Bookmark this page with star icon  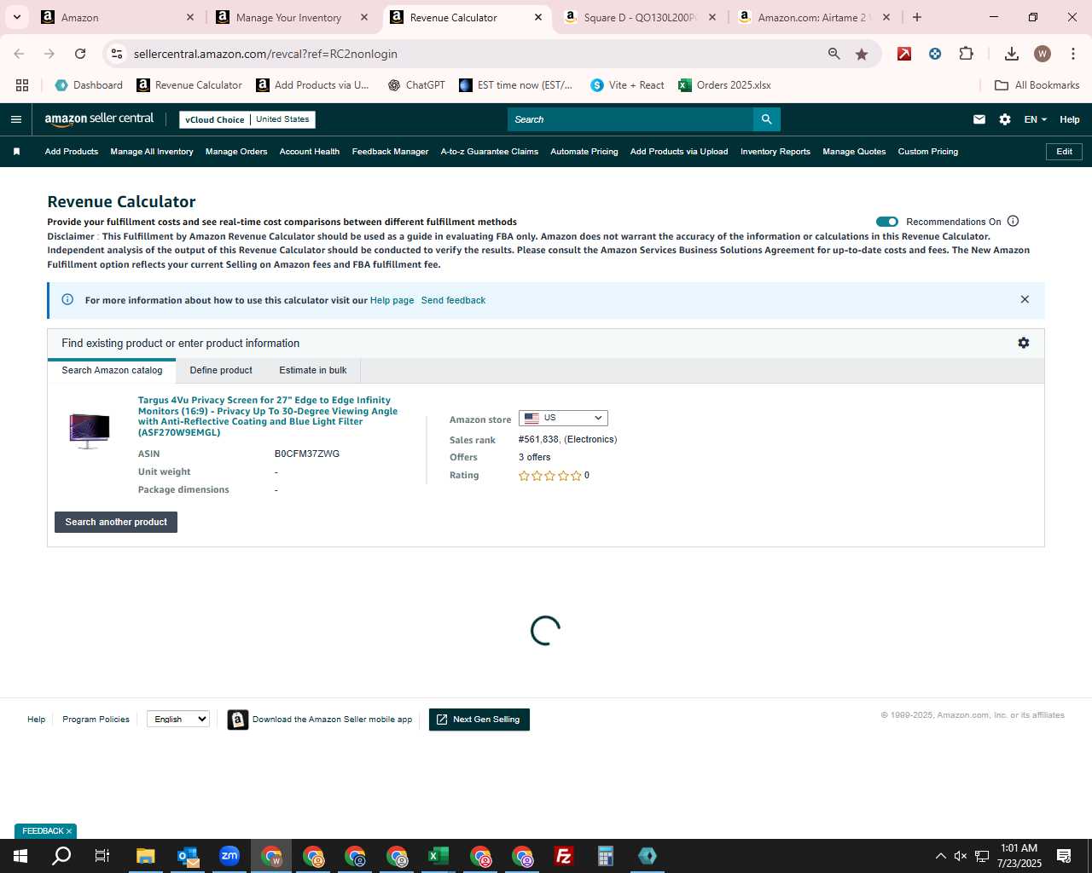(862, 54)
